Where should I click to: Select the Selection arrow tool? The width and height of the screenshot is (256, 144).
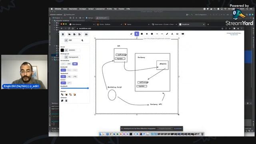(x=137, y=34)
